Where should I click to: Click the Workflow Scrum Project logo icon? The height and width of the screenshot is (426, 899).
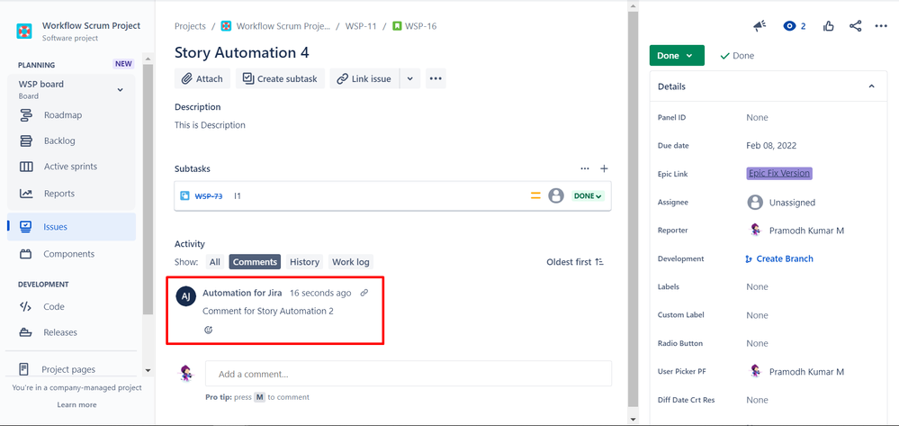coord(24,31)
